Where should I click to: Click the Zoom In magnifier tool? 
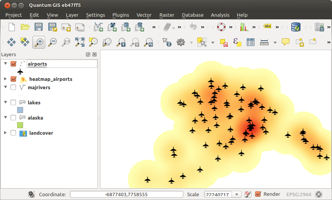[38, 42]
